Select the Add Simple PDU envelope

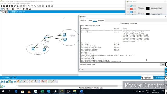point(27,9)
